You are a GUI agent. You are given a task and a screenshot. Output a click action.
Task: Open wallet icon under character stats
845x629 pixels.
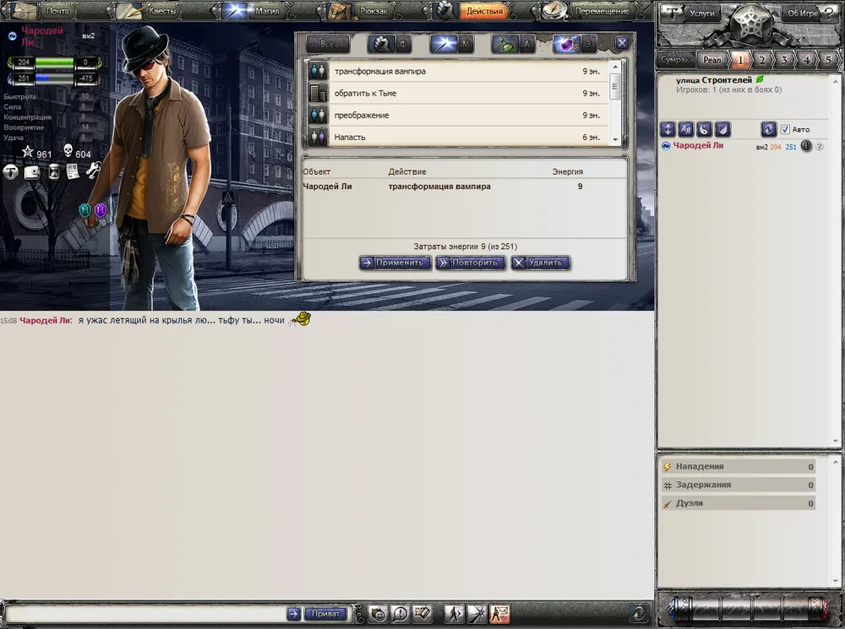click(32, 172)
